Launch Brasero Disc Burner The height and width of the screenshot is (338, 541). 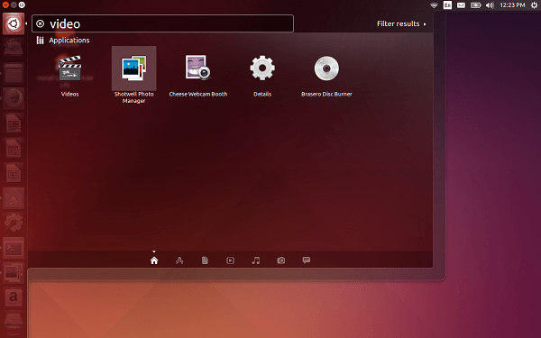tap(326, 69)
